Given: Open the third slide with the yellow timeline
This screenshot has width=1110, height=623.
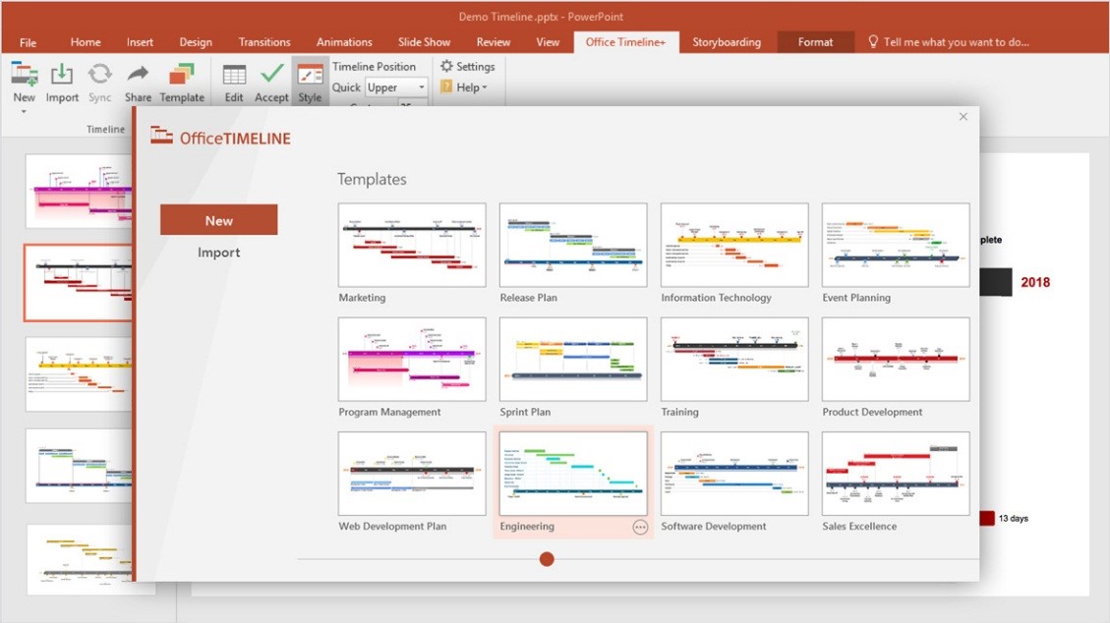Looking at the screenshot, I should [79, 374].
